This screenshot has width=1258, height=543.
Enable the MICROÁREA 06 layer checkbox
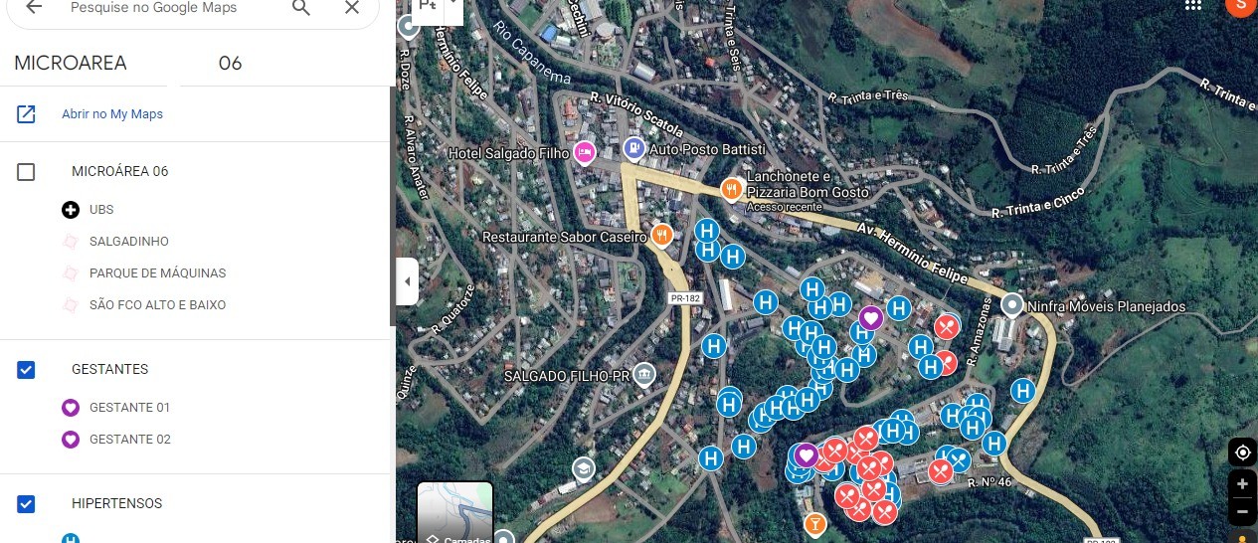pyautogui.click(x=26, y=172)
